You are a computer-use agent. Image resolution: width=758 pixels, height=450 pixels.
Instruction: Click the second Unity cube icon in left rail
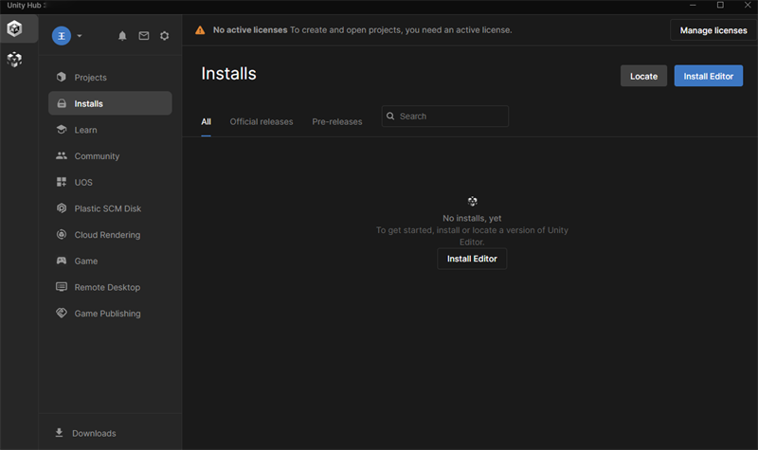point(15,60)
